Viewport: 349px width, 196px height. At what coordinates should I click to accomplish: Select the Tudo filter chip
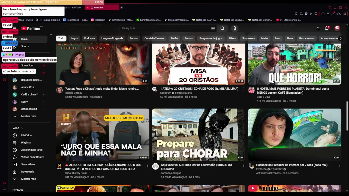tap(61, 38)
